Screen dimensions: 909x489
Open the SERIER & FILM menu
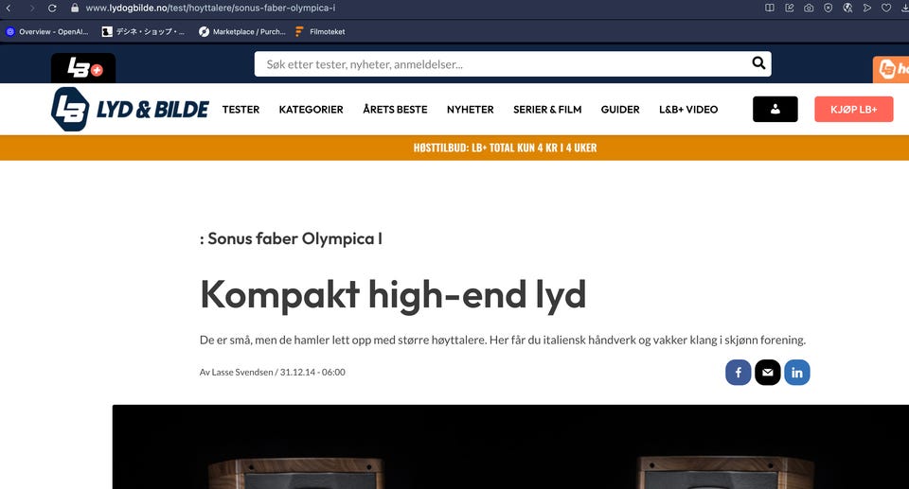coord(547,110)
